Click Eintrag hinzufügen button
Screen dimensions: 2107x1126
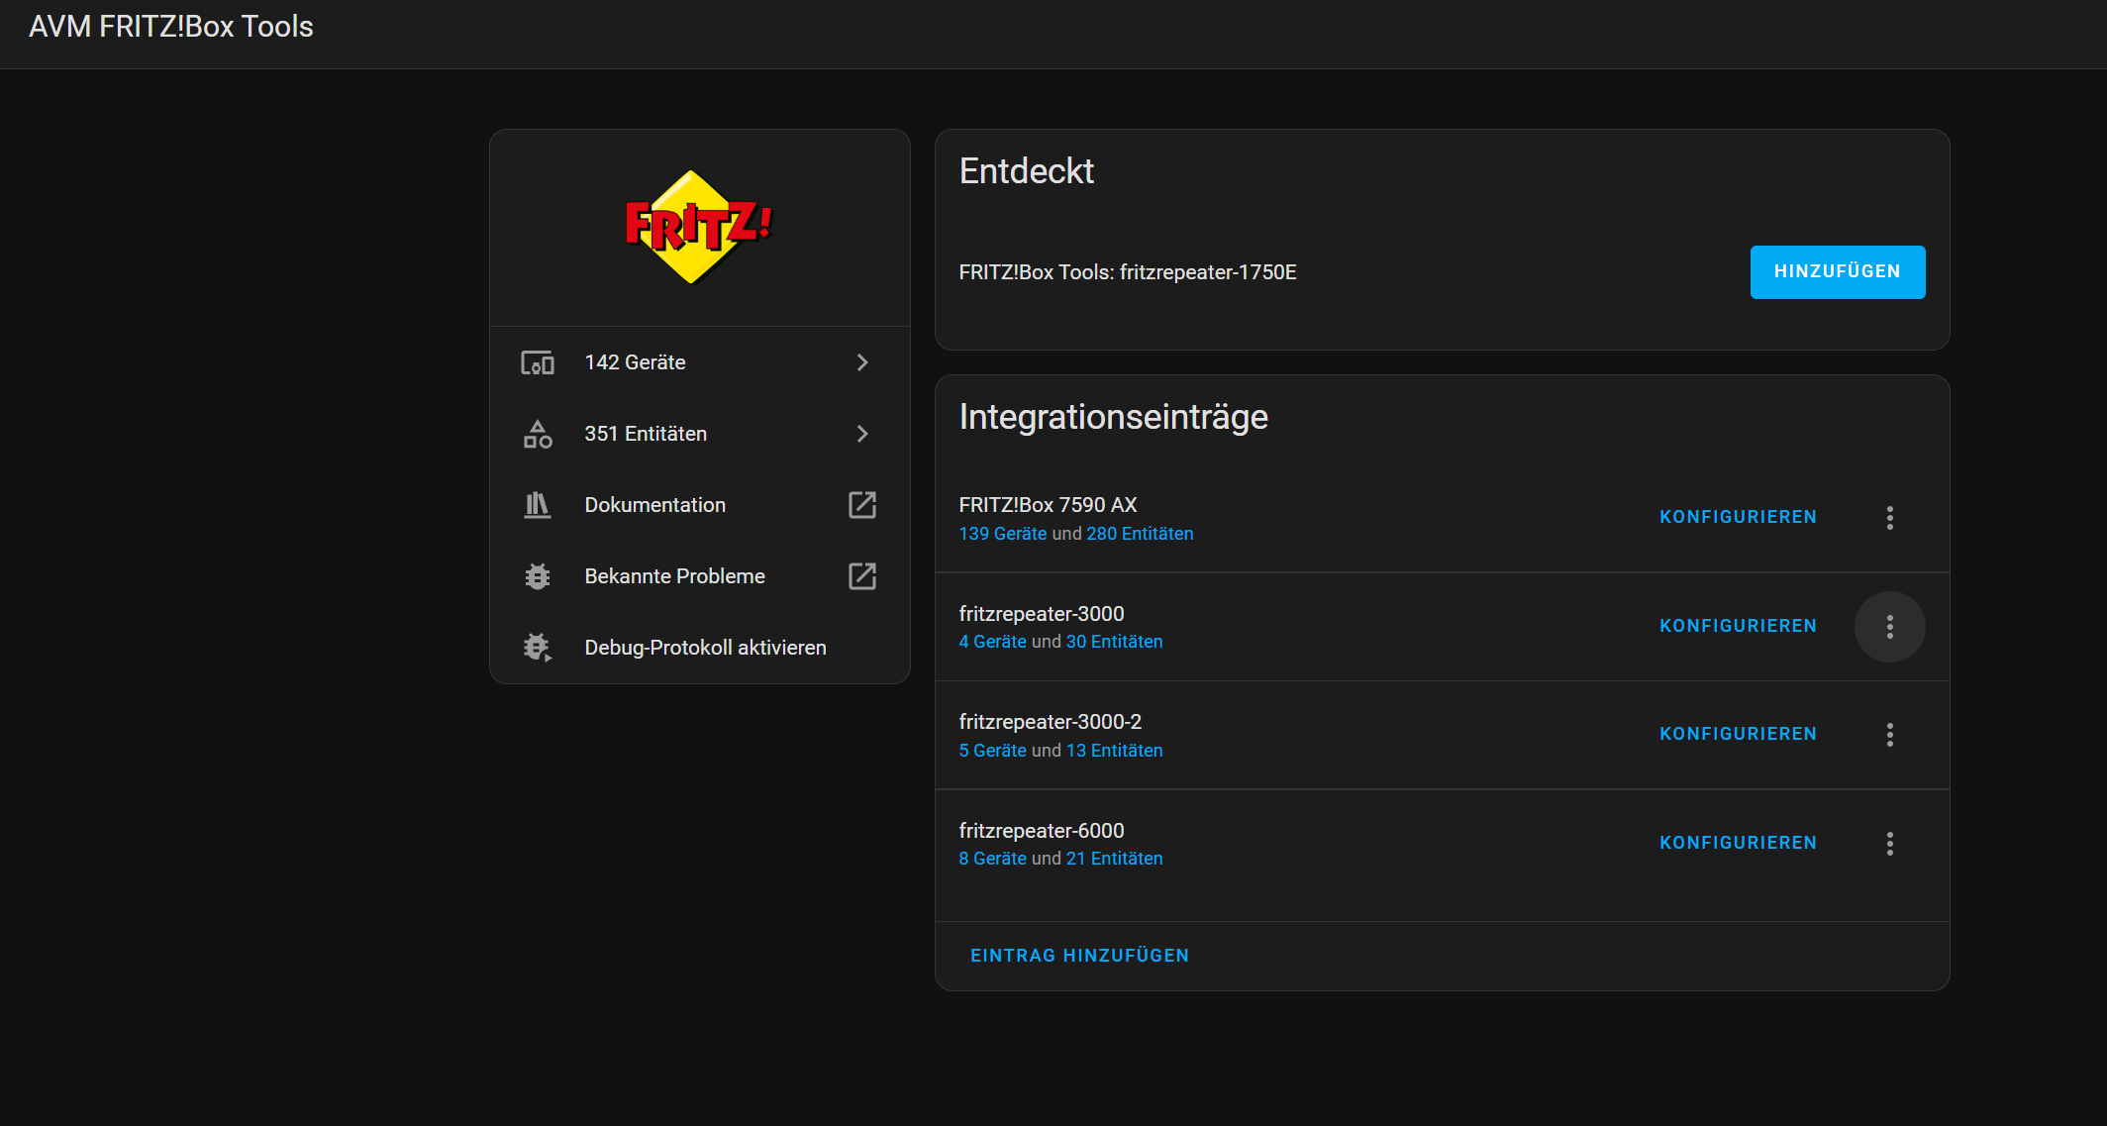click(x=1079, y=956)
